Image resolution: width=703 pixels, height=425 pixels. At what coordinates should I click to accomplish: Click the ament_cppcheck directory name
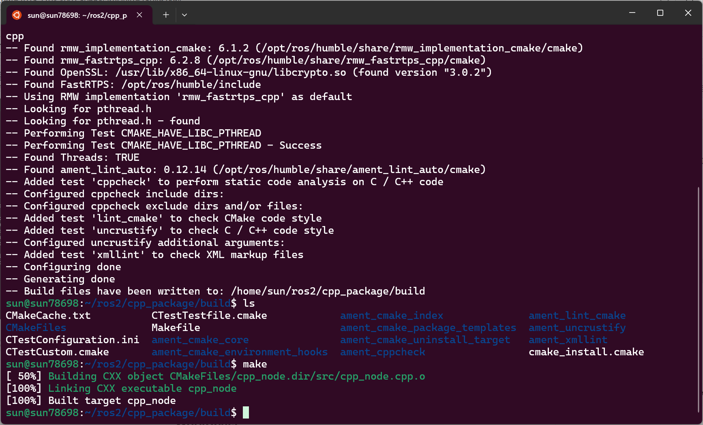tap(382, 352)
